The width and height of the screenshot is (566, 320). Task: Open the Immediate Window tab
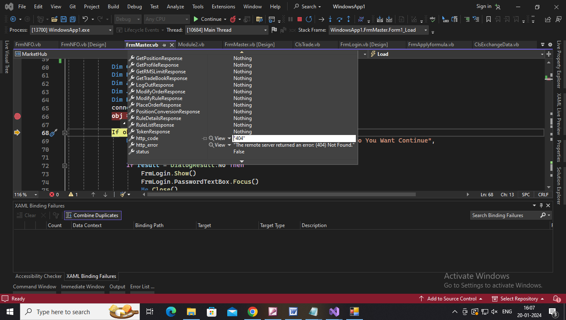83,287
